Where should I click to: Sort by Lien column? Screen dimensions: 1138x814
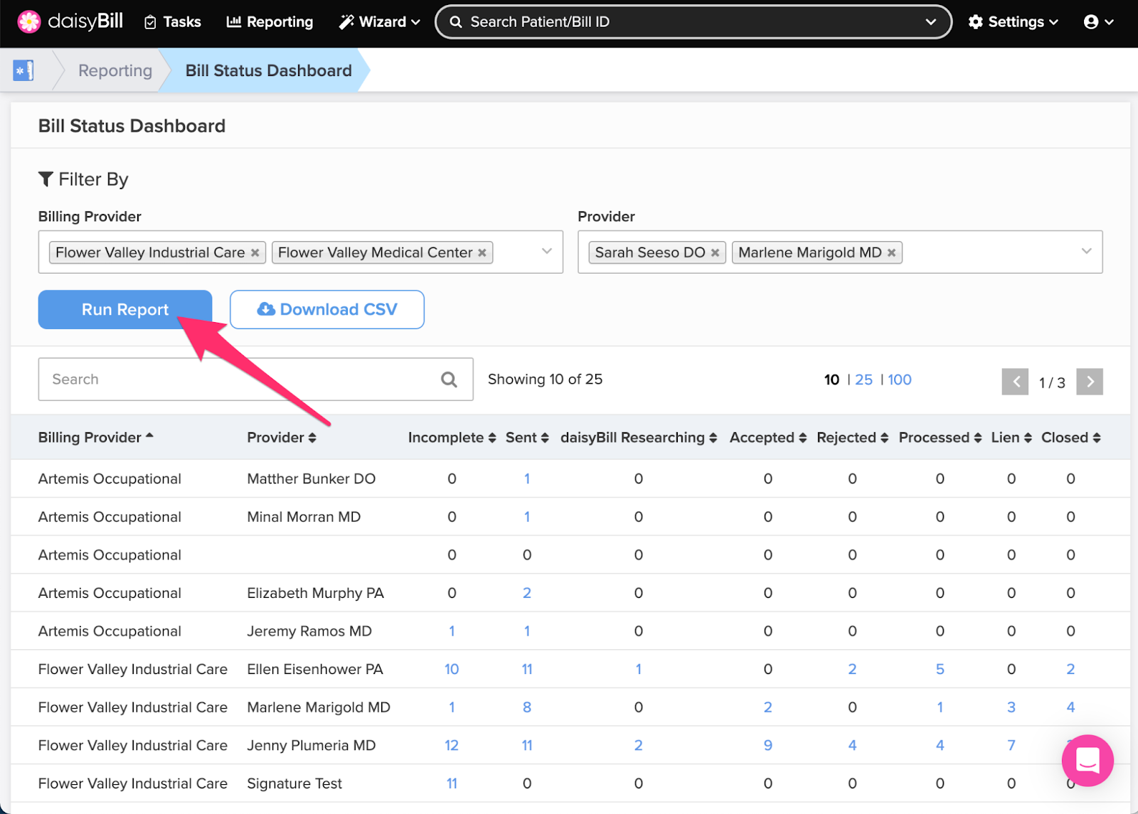click(x=1011, y=437)
